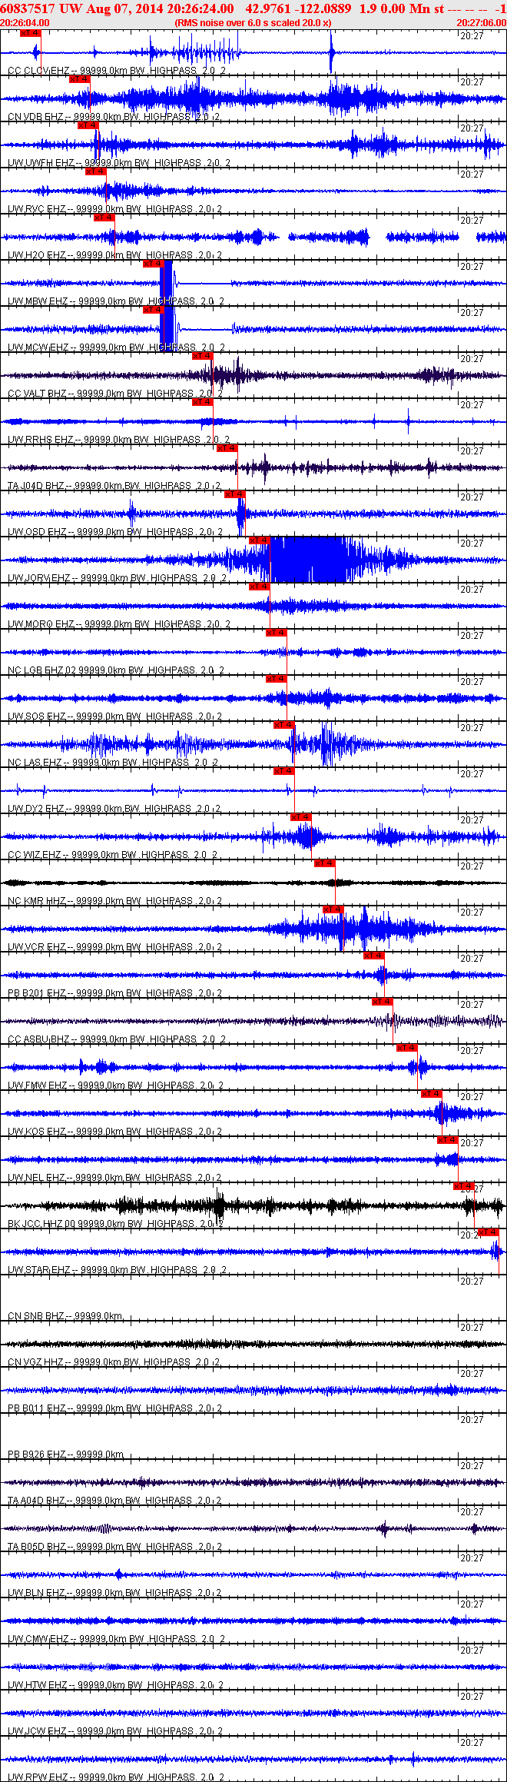
Task: Select the pick flag on PB B201 trace
Action: 375,956
